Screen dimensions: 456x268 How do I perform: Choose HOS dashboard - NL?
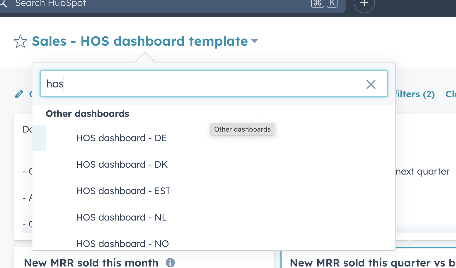(x=121, y=218)
